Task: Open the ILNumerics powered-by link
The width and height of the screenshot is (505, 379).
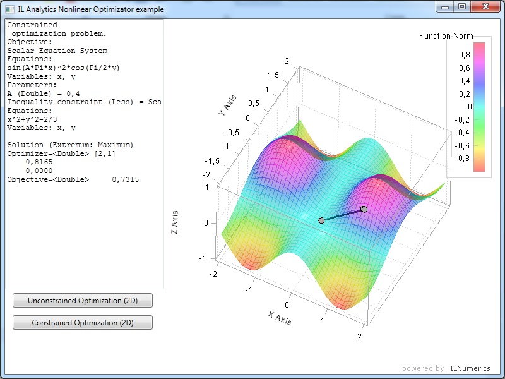Action: click(470, 368)
